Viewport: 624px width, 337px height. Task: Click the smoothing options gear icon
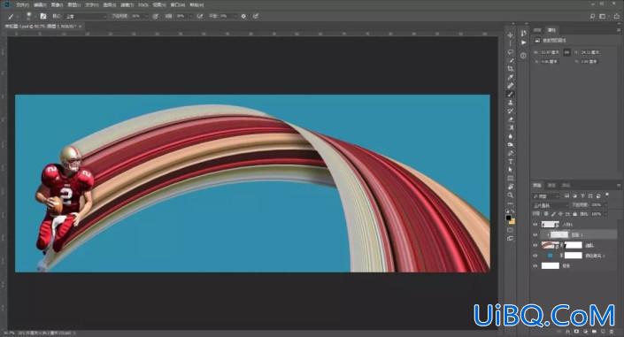(243, 16)
